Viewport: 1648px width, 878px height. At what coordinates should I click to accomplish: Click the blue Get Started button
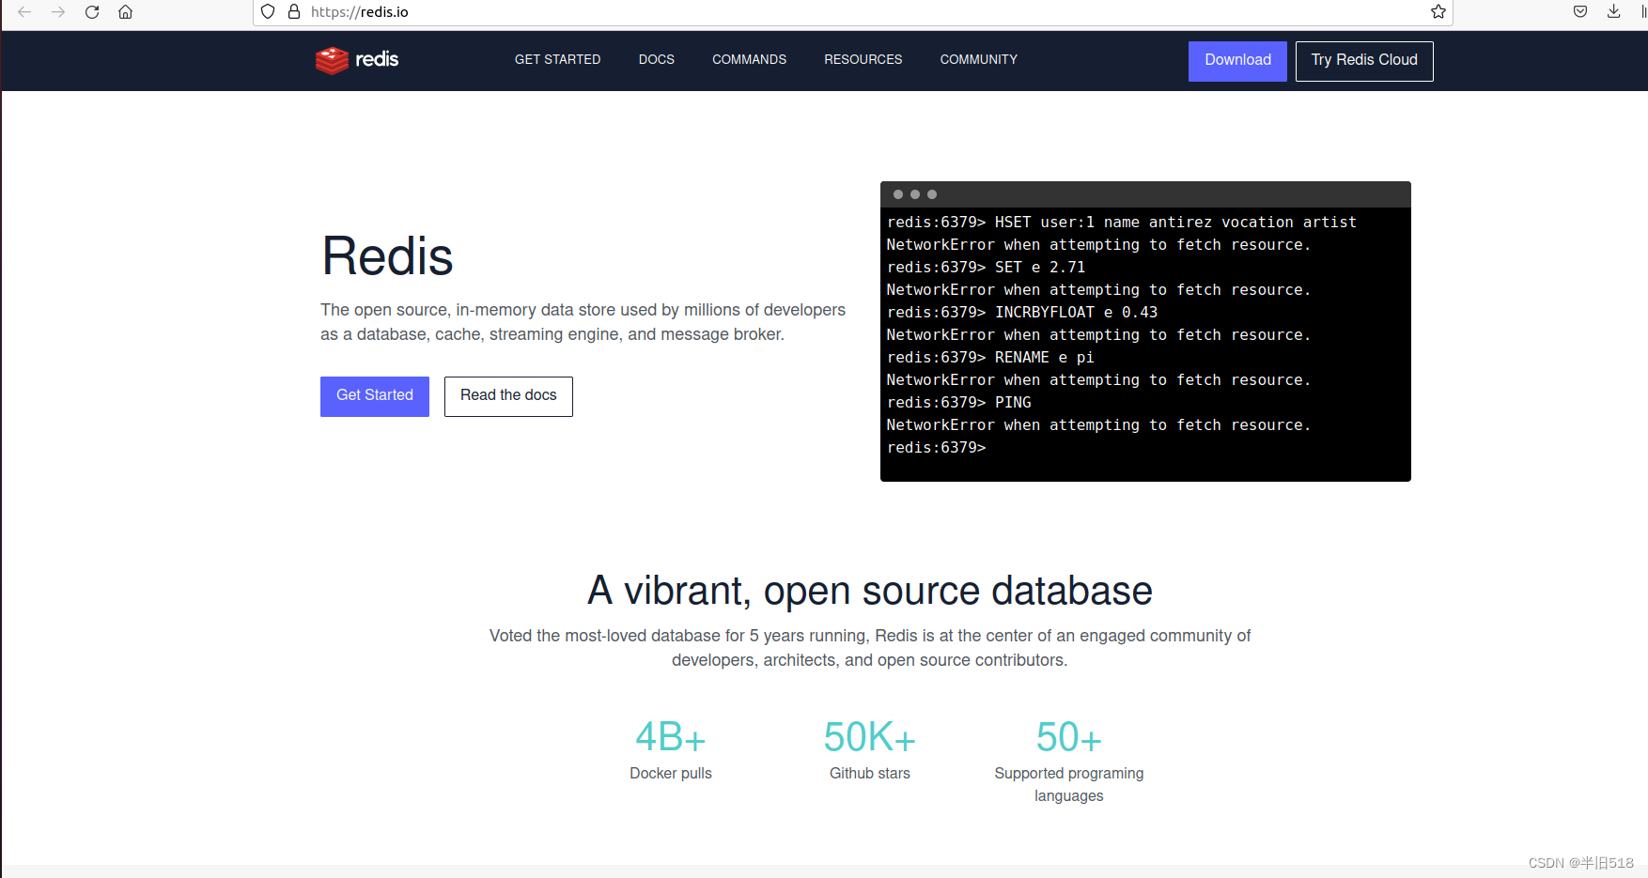[x=375, y=396]
